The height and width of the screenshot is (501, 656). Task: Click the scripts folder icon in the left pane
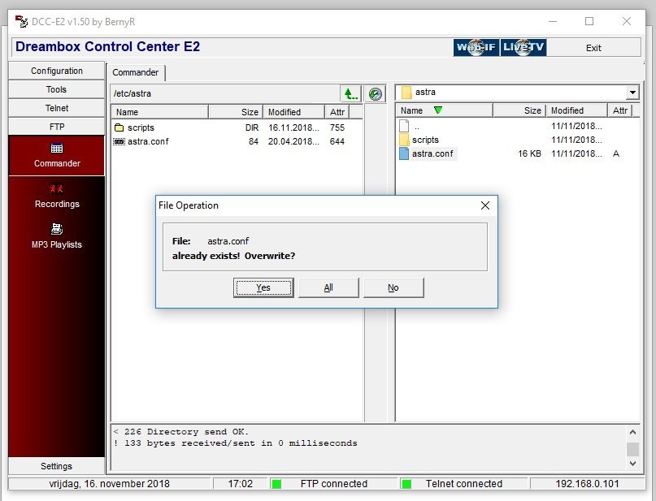click(119, 127)
